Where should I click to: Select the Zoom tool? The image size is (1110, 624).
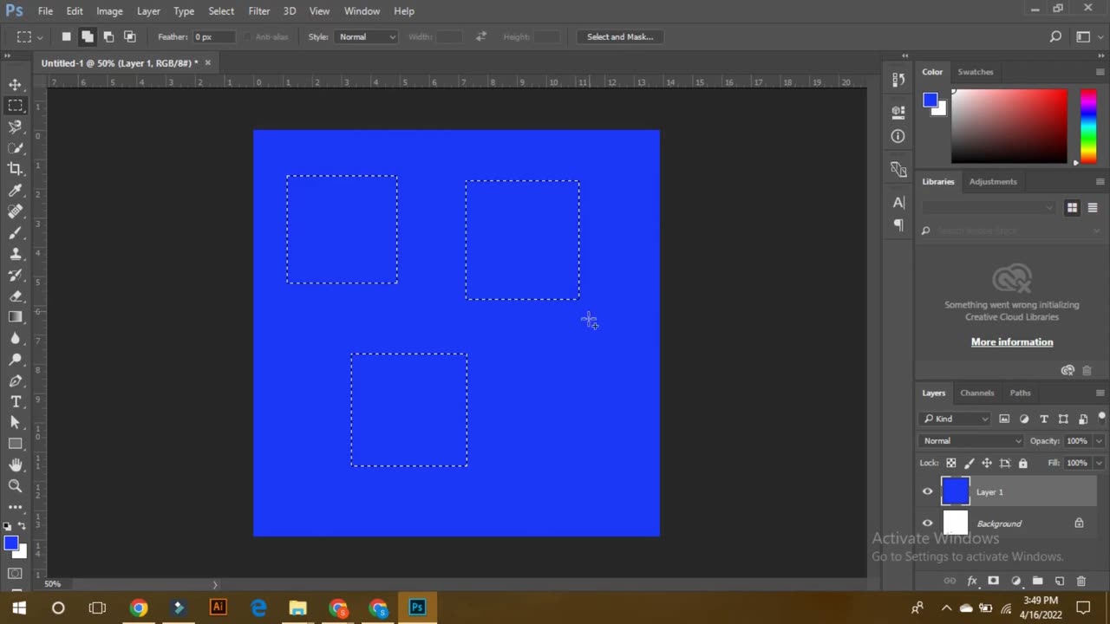point(16,486)
